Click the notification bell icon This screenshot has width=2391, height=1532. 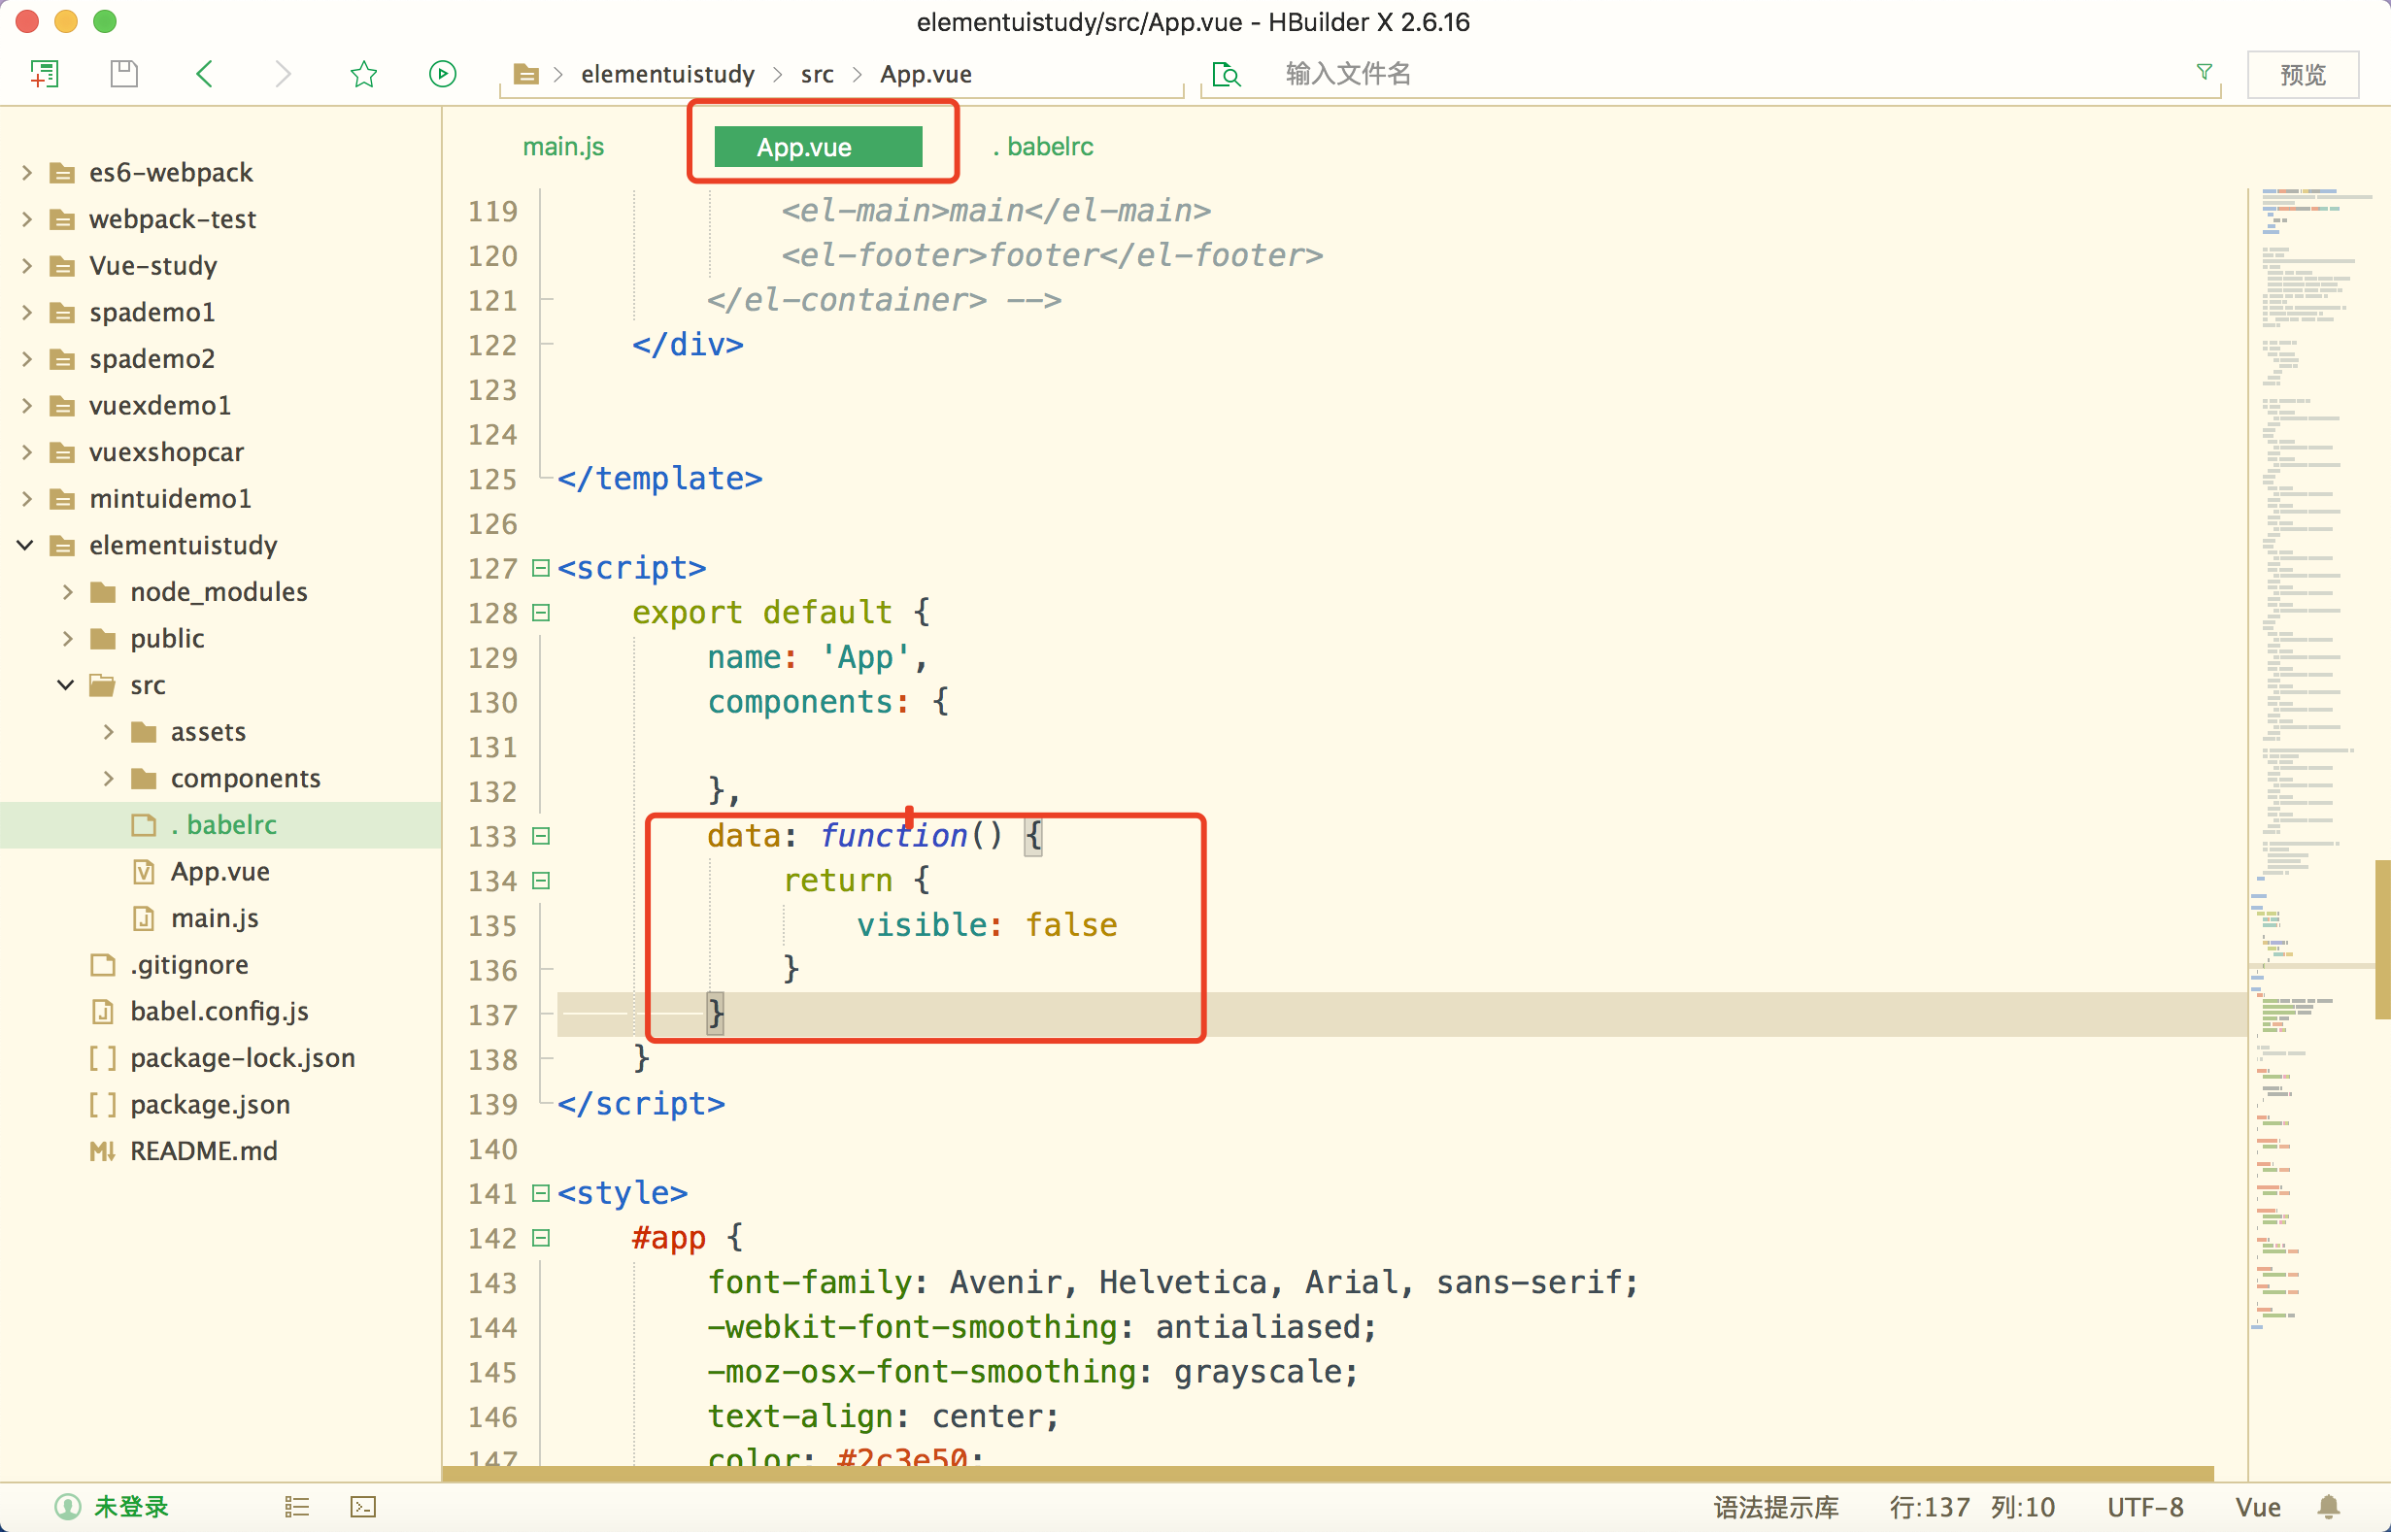[2328, 1507]
